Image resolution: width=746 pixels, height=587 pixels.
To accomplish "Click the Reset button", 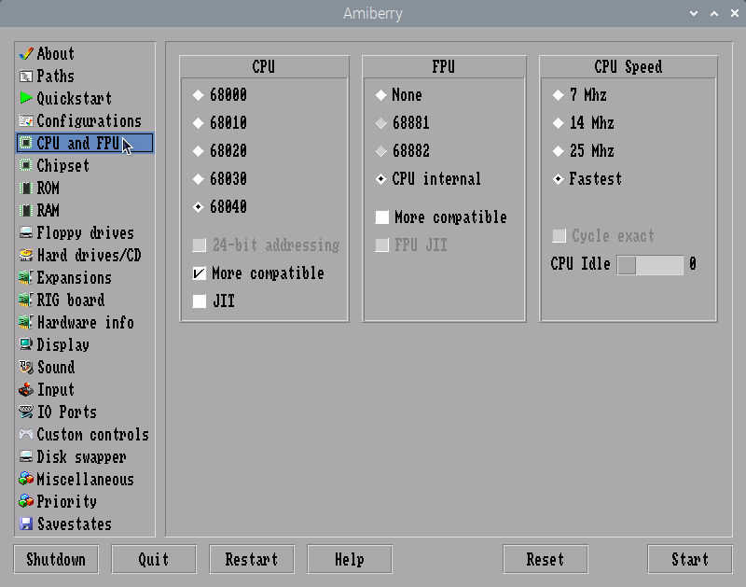I will point(546,559).
